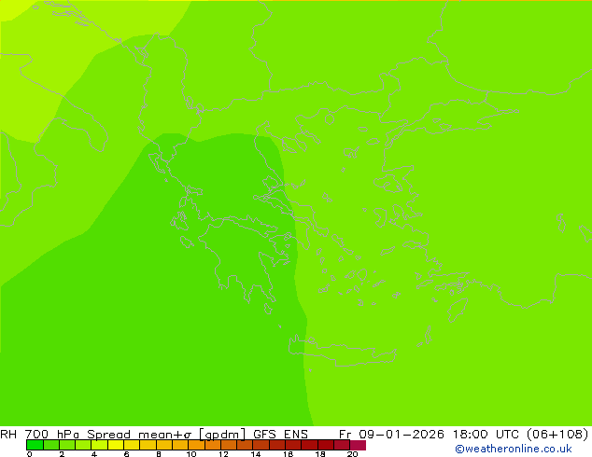Click the legend label "18"

click(x=320, y=454)
